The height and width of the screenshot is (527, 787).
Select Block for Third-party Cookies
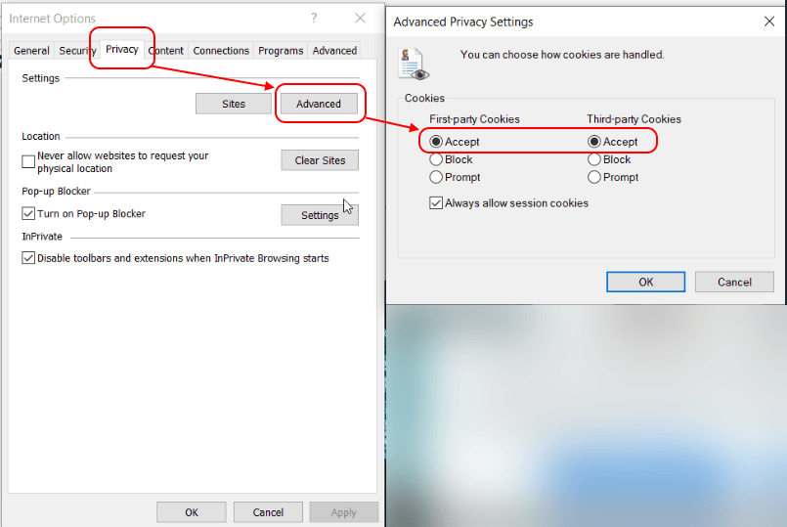click(x=594, y=159)
